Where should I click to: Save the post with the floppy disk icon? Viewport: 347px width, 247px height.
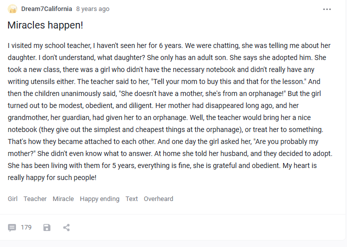pos(47,227)
